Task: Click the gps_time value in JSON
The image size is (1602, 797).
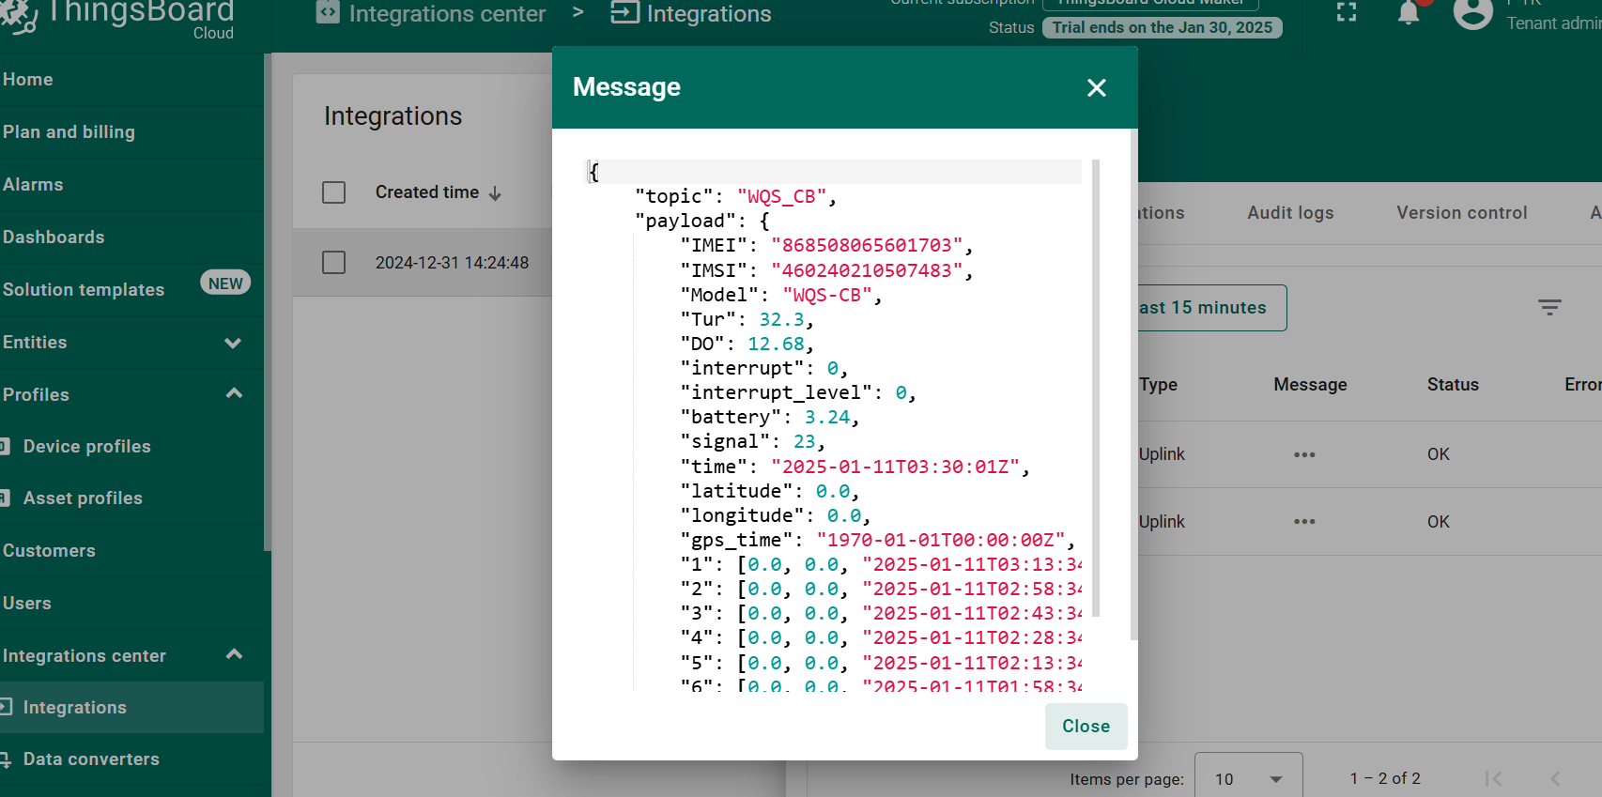Action: pos(941,540)
